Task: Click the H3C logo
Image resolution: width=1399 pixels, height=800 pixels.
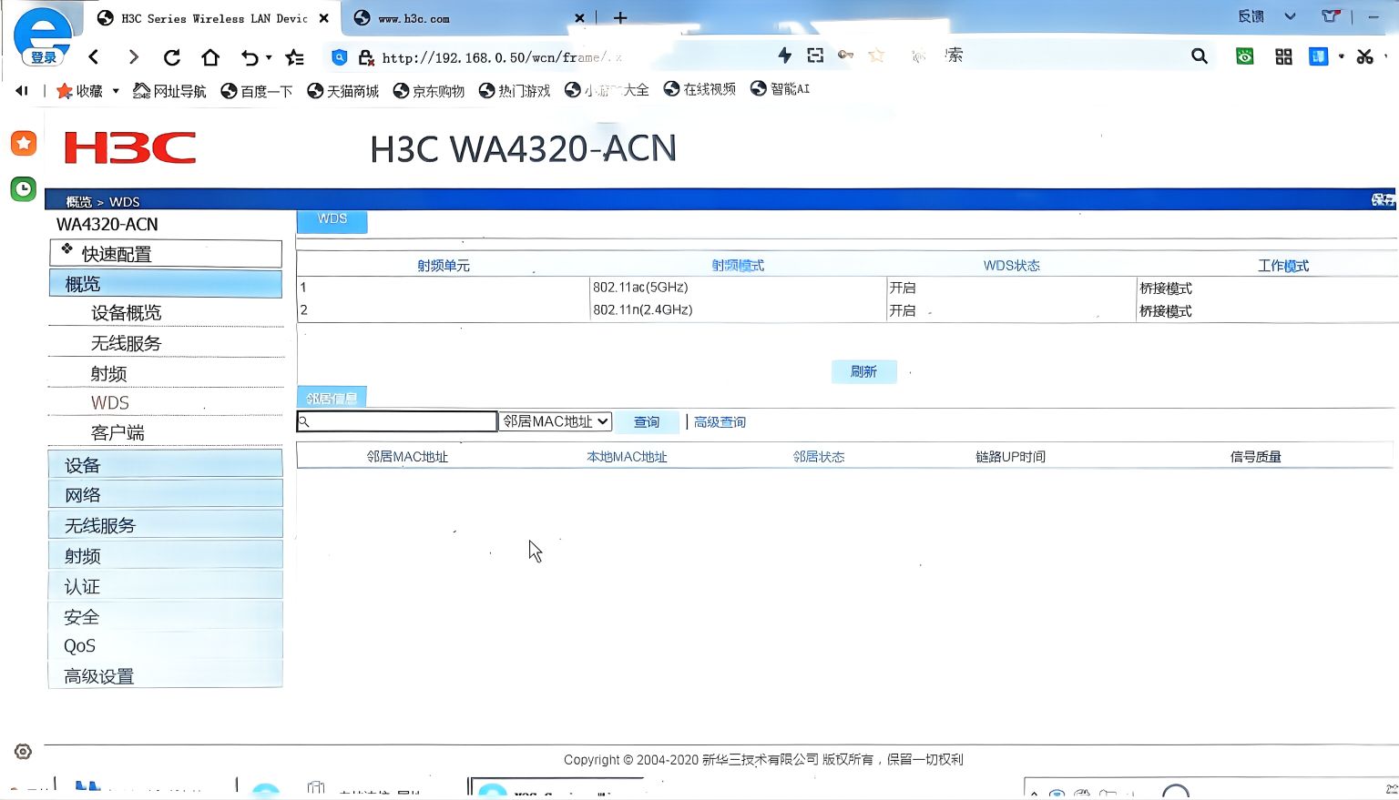Action: [x=130, y=147]
